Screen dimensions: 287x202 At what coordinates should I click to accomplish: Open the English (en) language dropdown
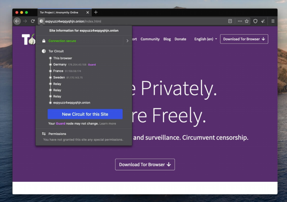click(205, 39)
